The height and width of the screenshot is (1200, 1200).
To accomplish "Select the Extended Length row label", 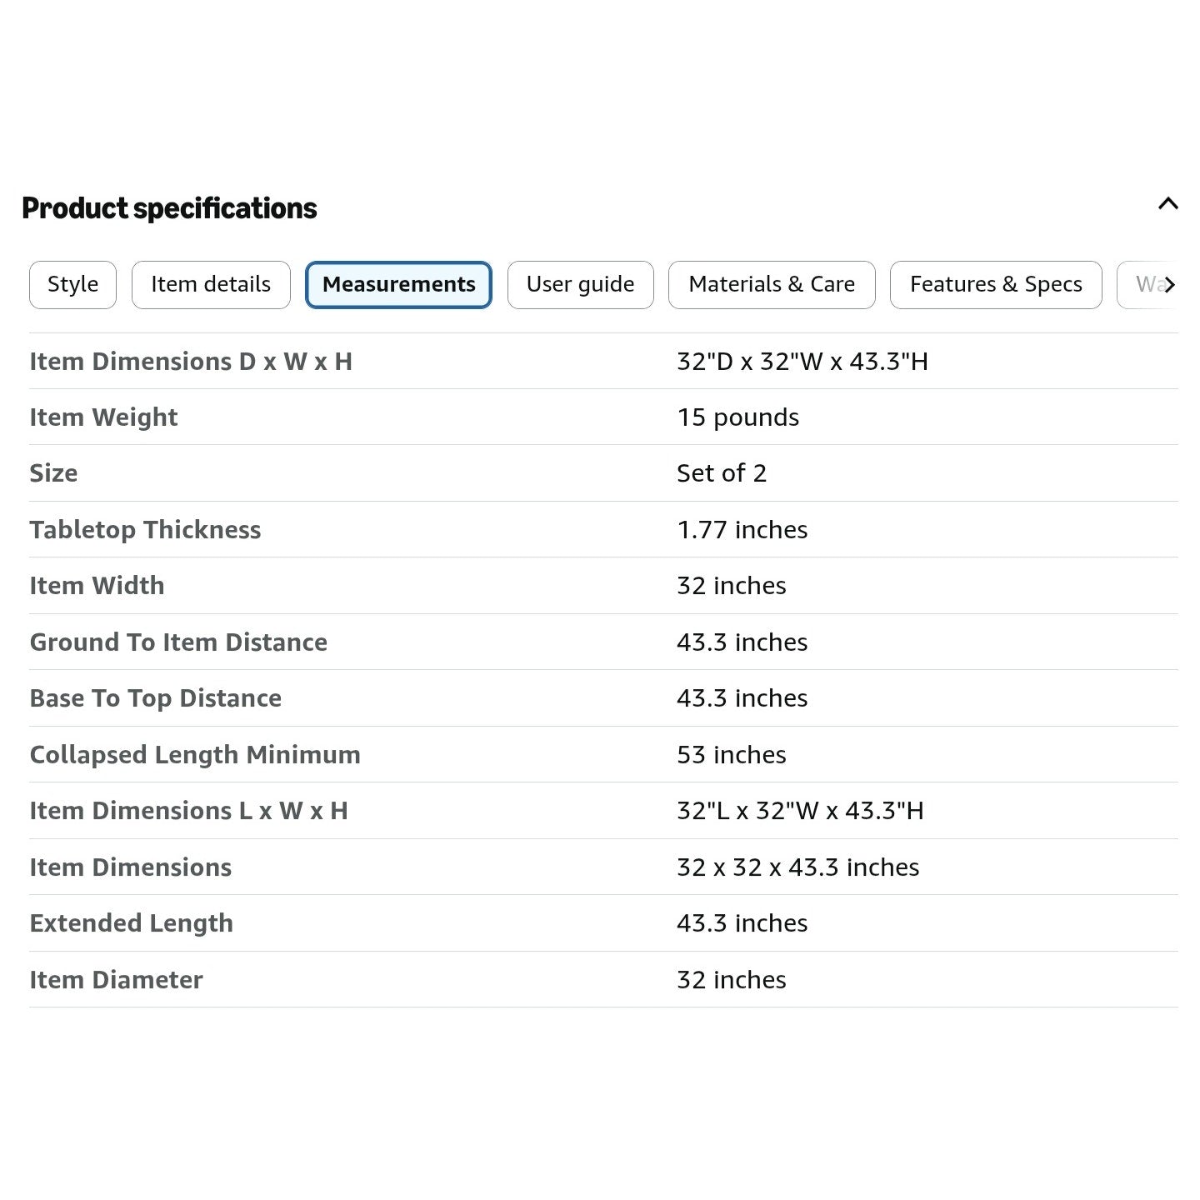I will tap(131, 923).
